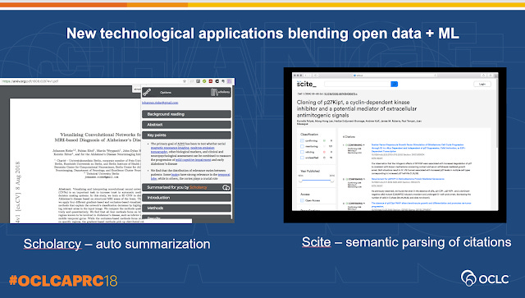525x298 pixels.
Task: Open the first citing article title link
Action: pyautogui.click(x=418, y=148)
